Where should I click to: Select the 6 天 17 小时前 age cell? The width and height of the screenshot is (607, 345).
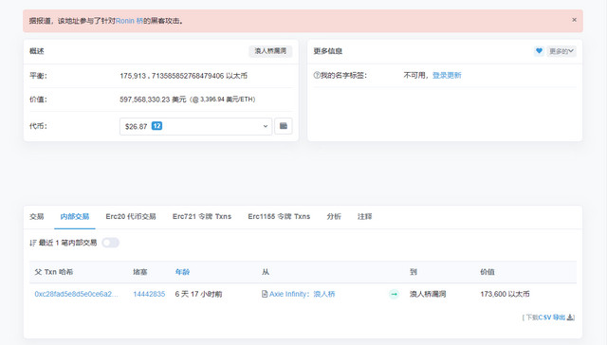(x=198, y=294)
